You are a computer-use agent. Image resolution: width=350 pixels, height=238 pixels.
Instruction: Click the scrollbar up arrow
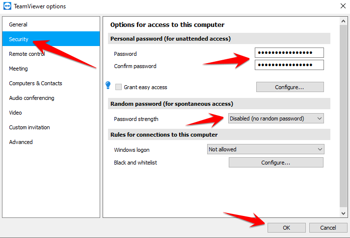(343, 22)
